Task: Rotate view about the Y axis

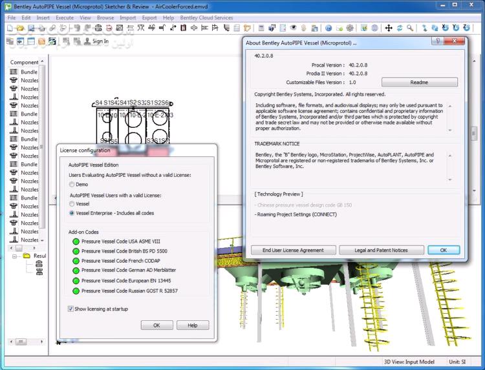Action: [x=456, y=28]
